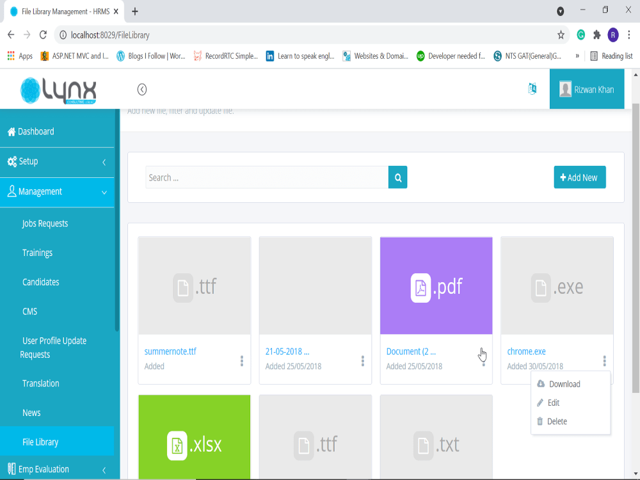This screenshot has height=480, width=640.
Task: Open Candidates in sidebar
Action: [41, 282]
